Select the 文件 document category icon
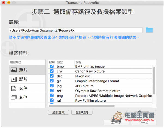Screen dimensions: 164x128 tap(14, 88)
